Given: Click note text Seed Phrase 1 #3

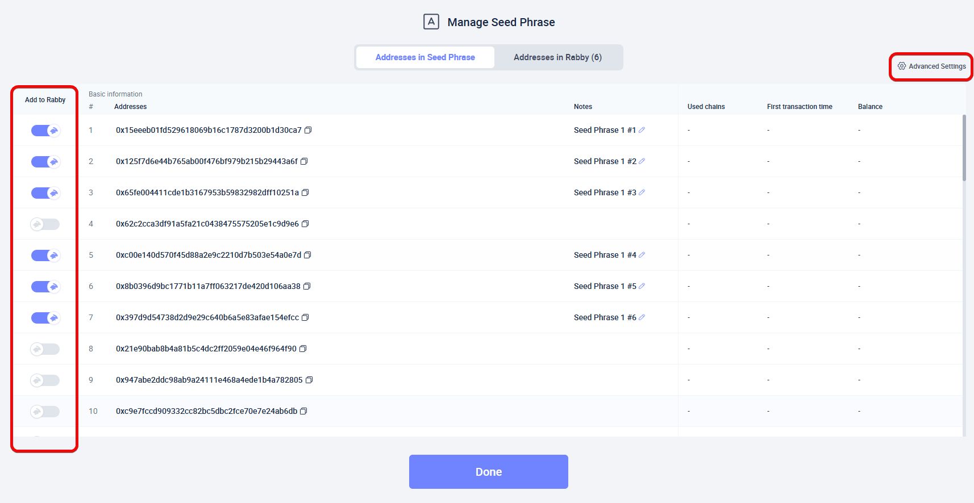Looking at the screenshot, I should click(605, 192).
